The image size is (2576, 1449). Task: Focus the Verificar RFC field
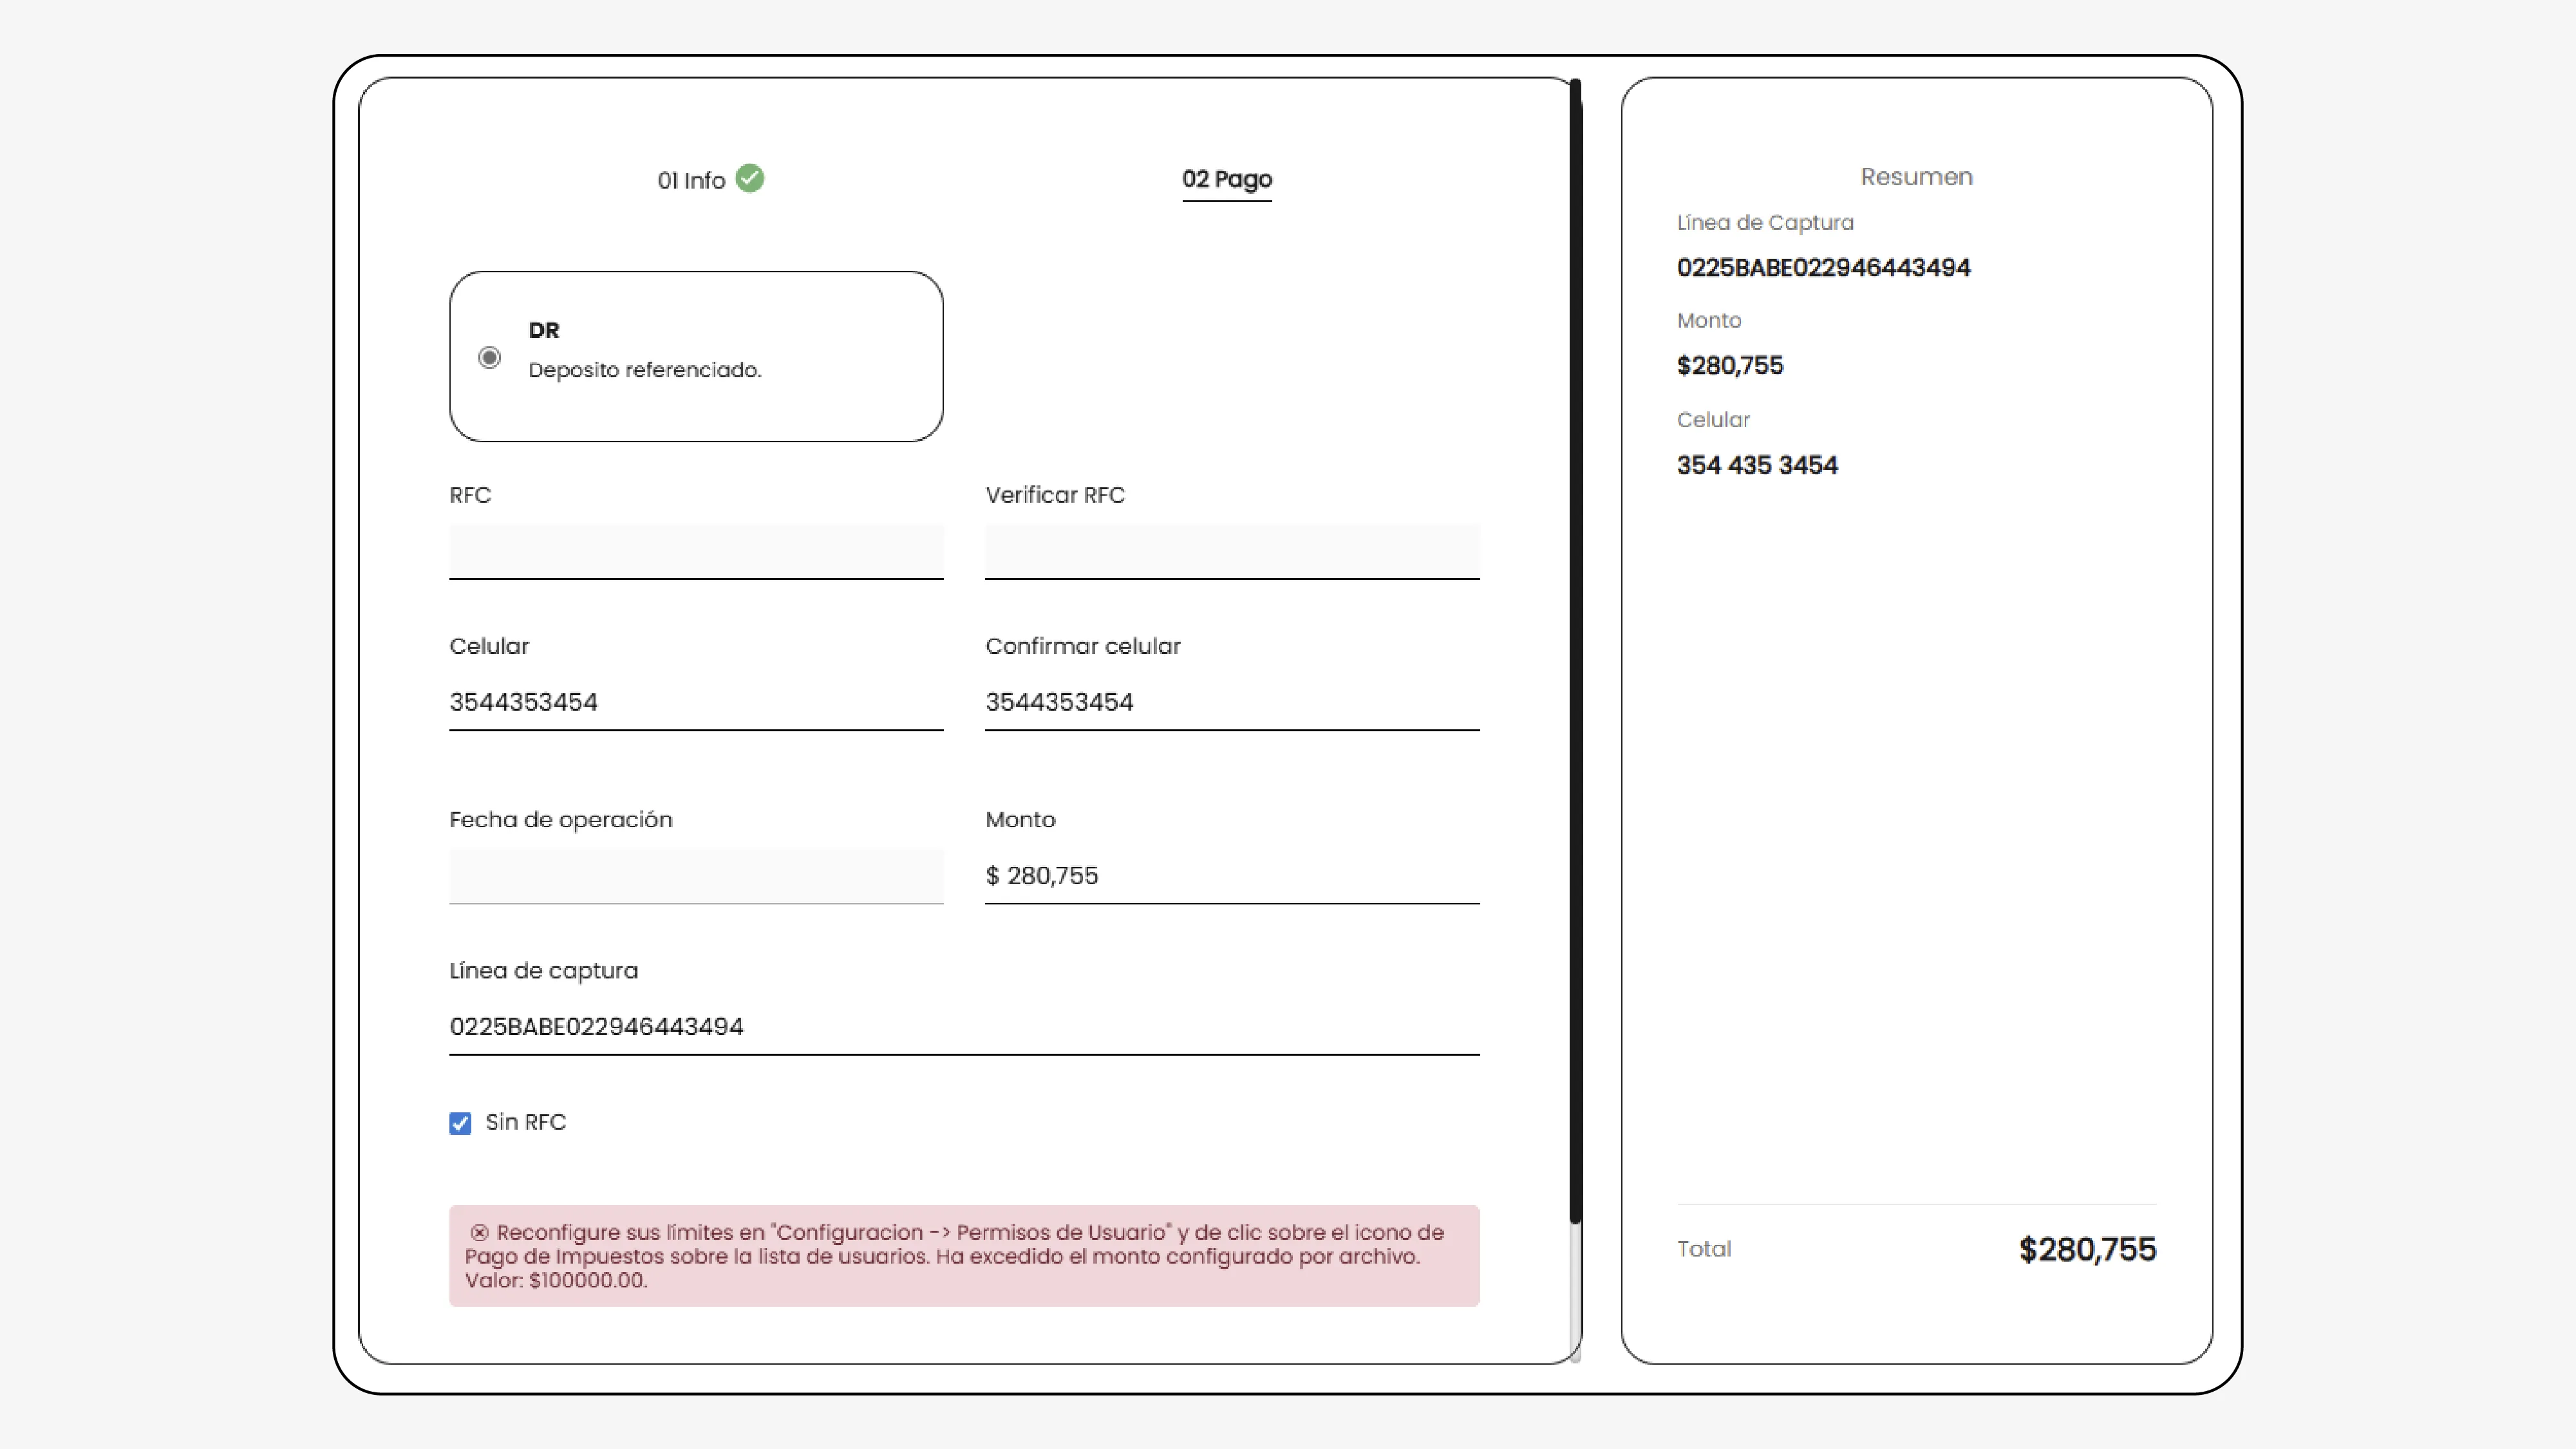coord(1231,550)
